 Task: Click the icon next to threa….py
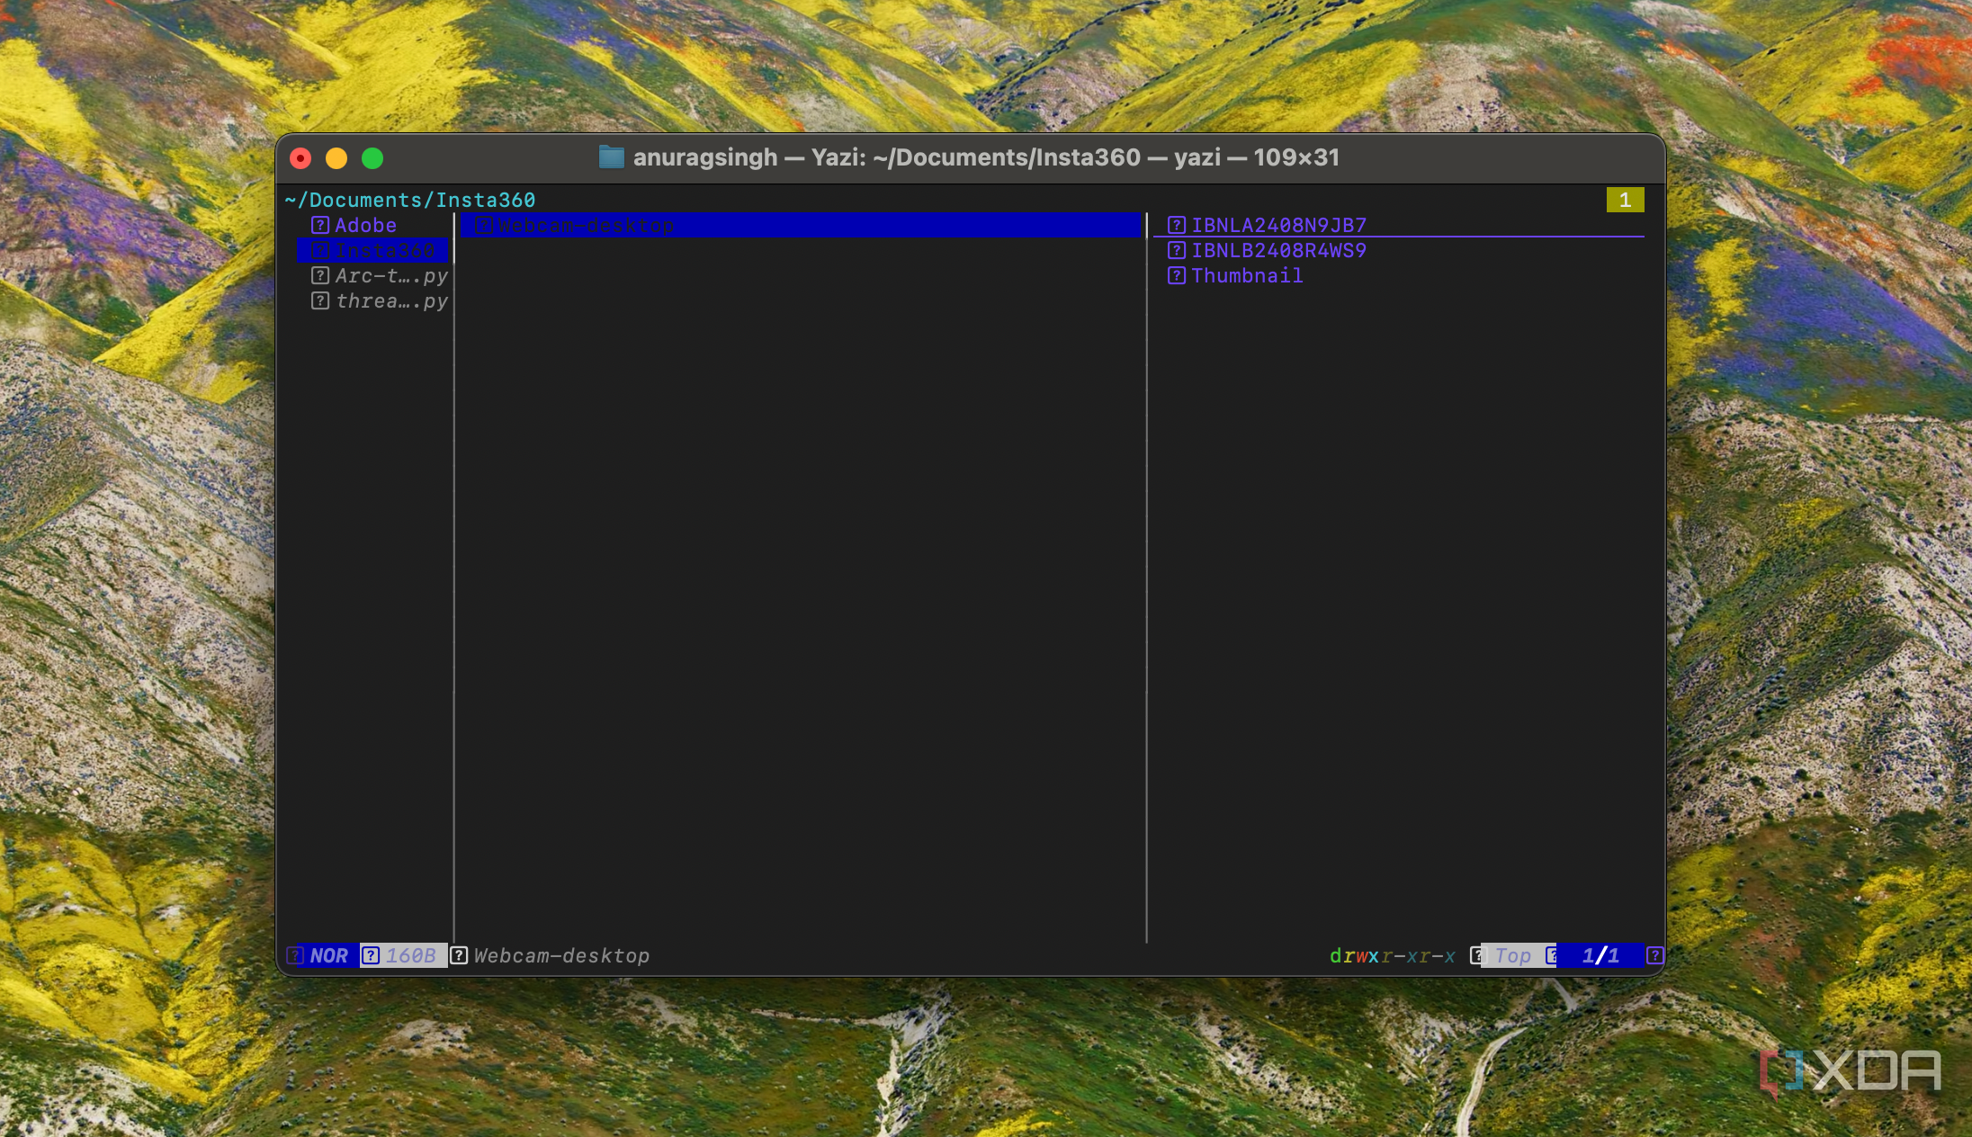point(320,300)
